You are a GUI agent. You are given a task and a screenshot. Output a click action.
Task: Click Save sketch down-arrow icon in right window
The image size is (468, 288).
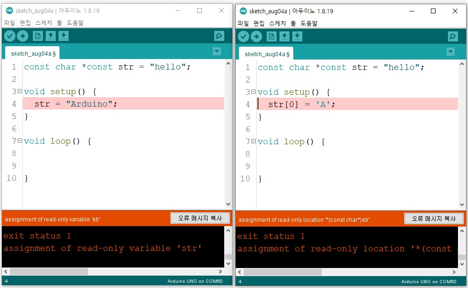coord(297,37)
